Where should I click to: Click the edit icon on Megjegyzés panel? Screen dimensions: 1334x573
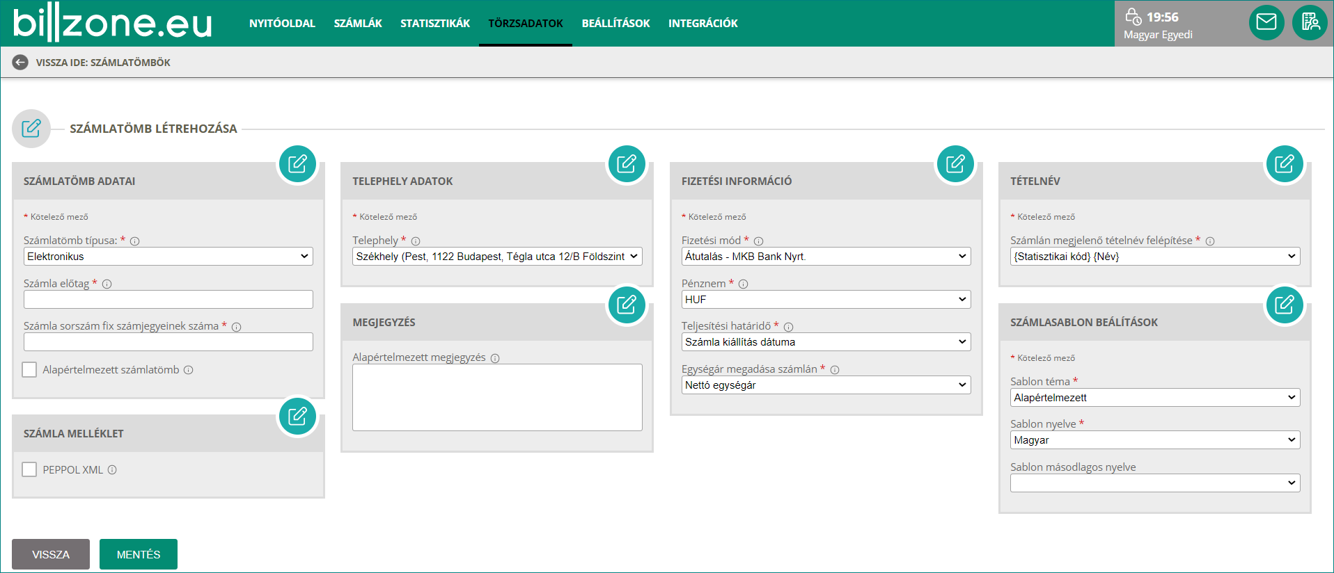[627, 305]
